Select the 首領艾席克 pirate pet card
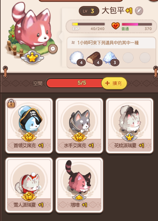 click(x=29, y=126)
